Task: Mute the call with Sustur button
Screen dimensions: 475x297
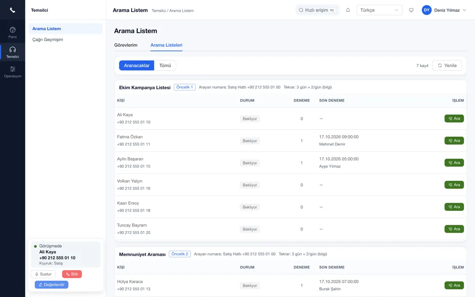Action: tap(43, 274)
